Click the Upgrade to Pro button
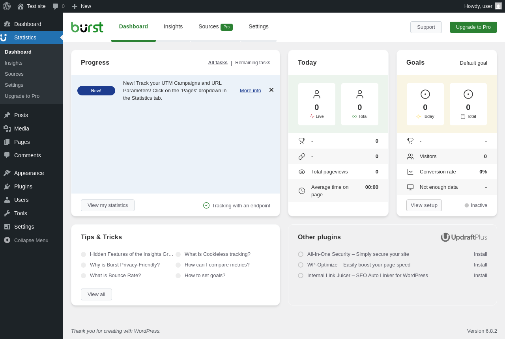505x339 pixels. [x=473, y=27]
